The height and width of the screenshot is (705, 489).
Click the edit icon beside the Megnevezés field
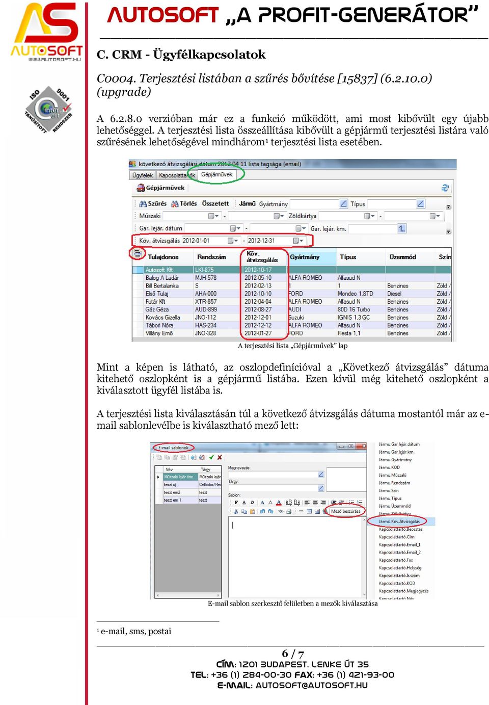(x=321, y=475)
